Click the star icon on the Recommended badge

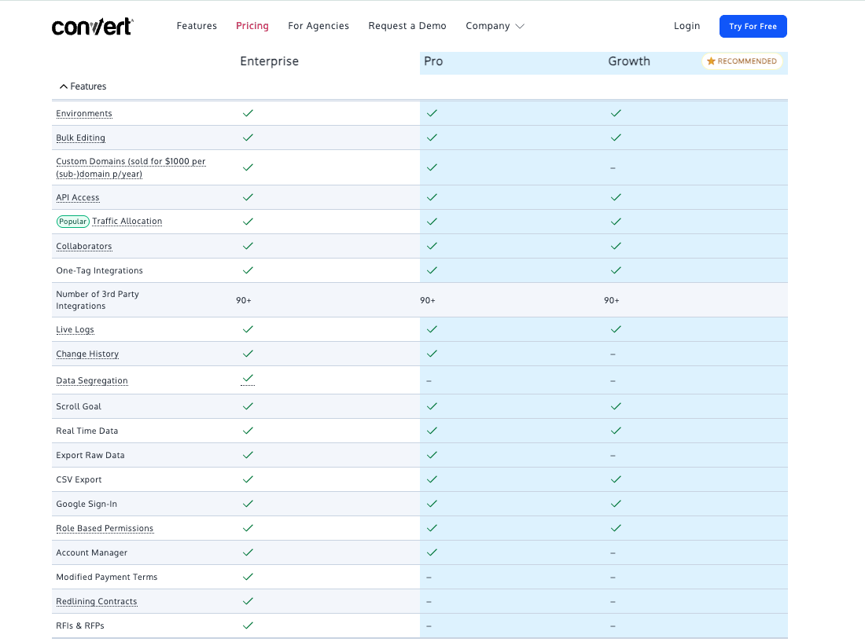pyautogui.click(x=712, y=61)
